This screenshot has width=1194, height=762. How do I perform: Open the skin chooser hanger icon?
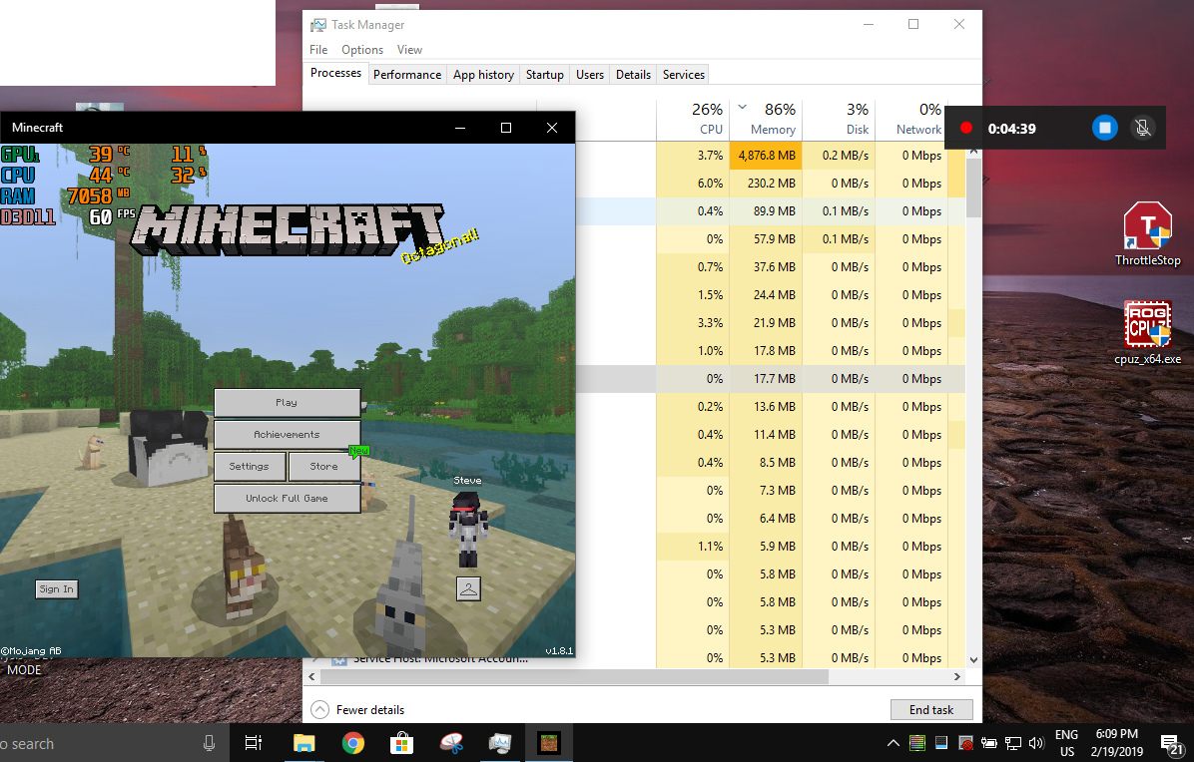[x=468, y=587]
